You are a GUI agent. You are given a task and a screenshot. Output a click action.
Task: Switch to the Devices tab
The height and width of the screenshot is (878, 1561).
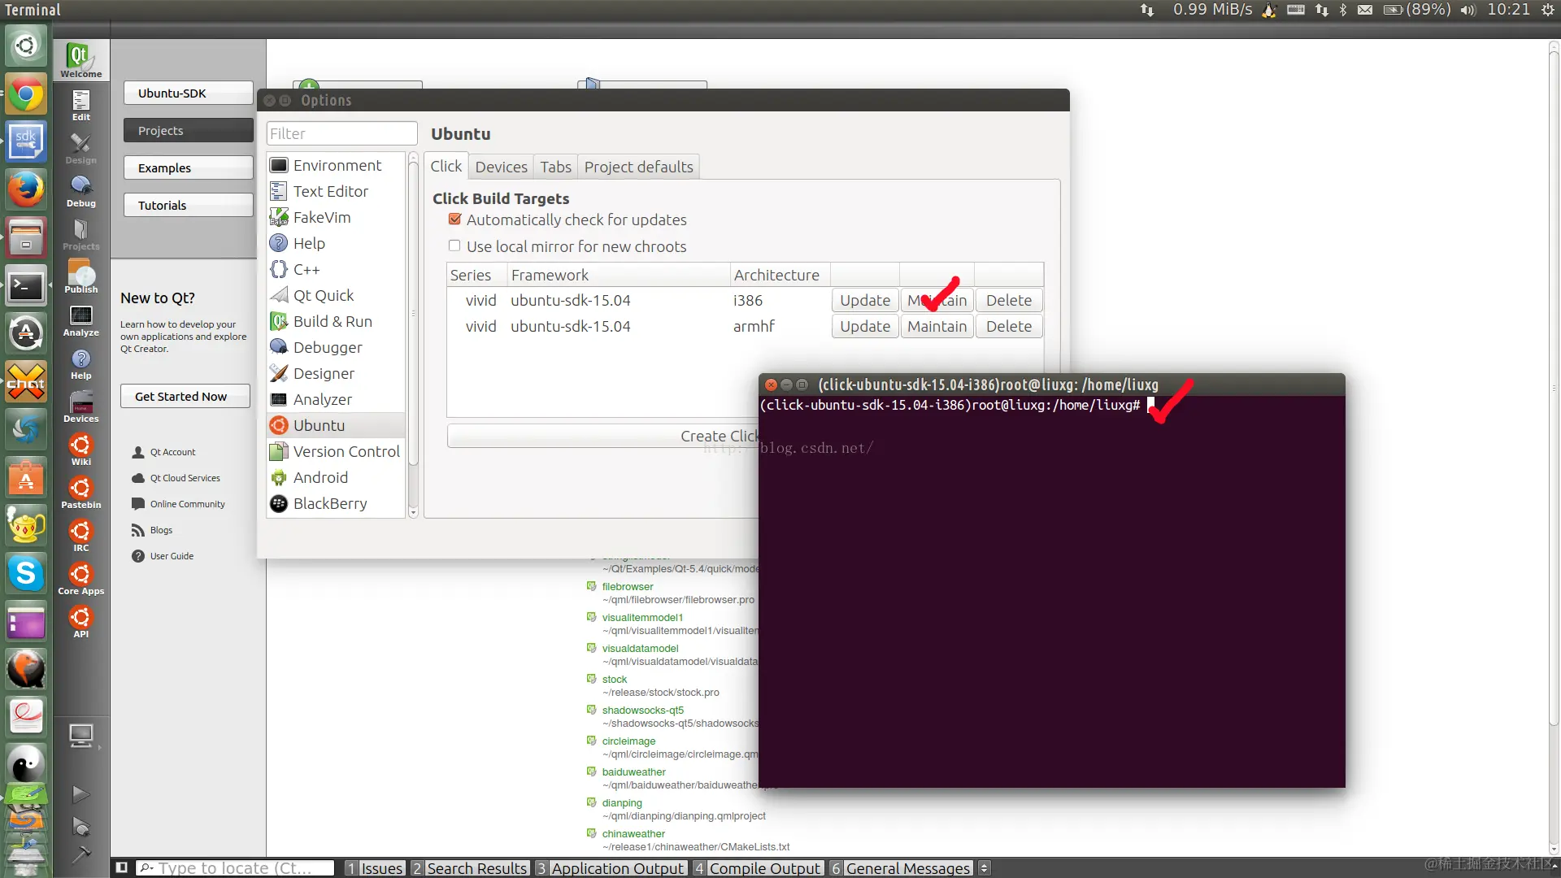coord(501,167)
